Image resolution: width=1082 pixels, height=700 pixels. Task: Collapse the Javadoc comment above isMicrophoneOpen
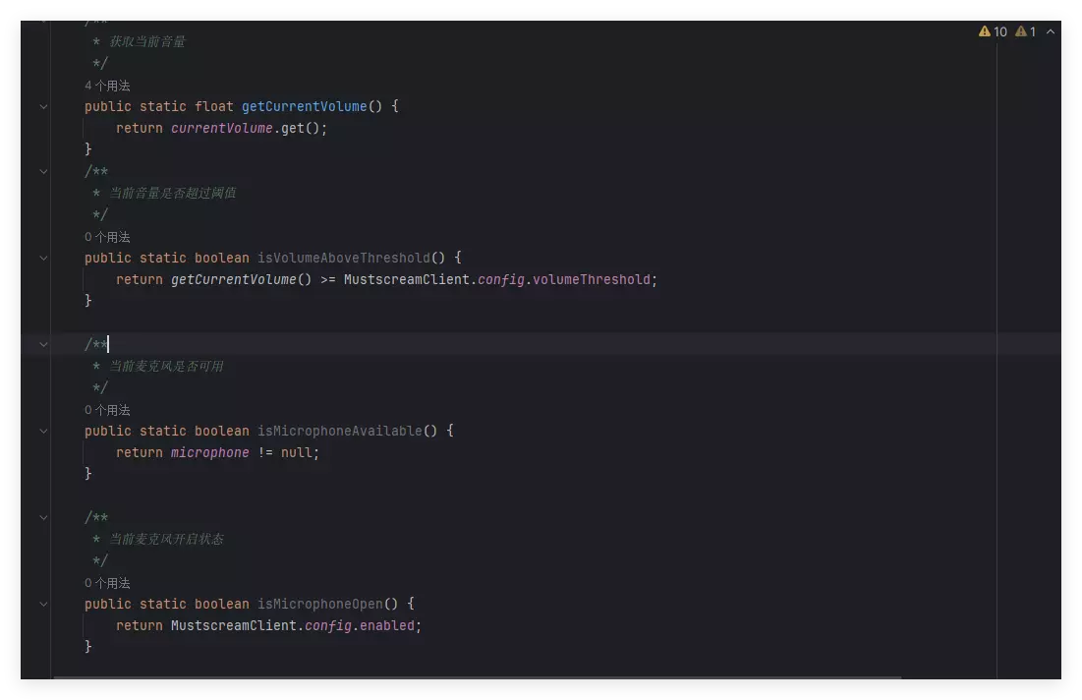click(x=43, y=518)
